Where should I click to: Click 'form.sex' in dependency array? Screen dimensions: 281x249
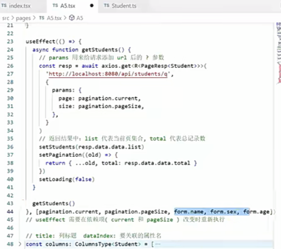click(x=223, y=212)
